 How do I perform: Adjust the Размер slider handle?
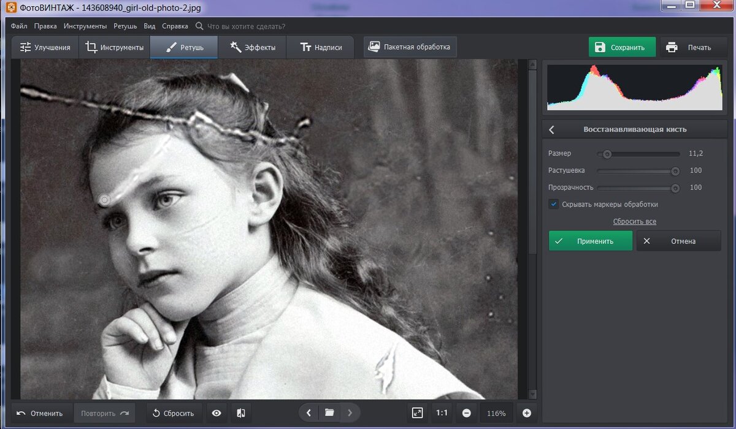607,154
